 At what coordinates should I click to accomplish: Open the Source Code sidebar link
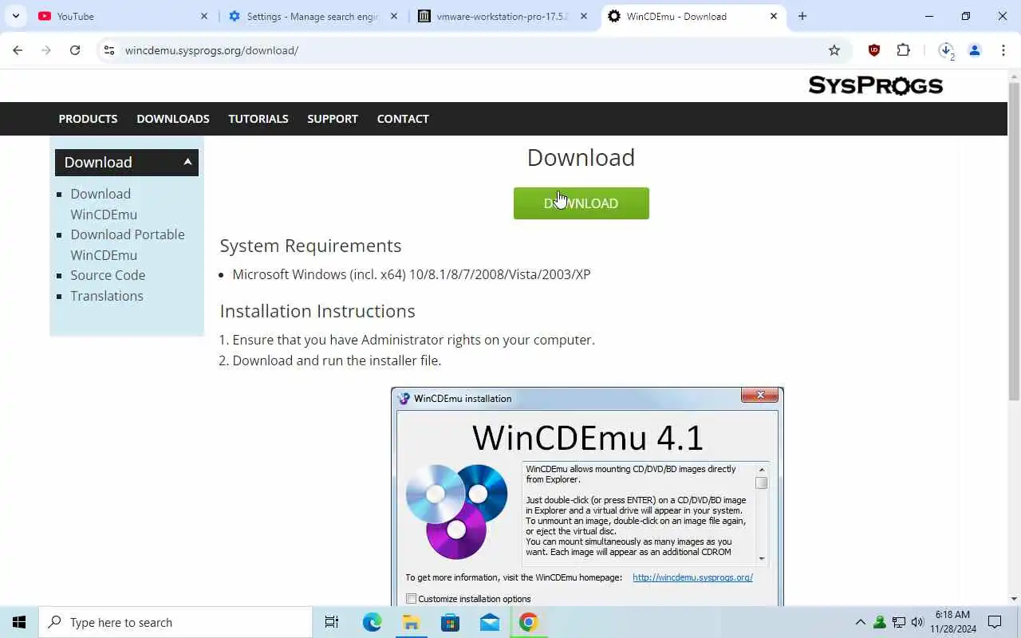point(108,275)
